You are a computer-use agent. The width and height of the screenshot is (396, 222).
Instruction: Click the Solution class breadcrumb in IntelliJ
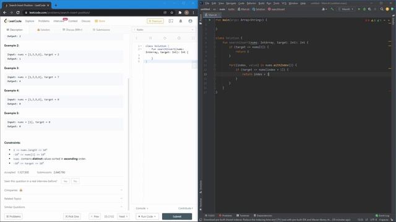tap(259, 9)
